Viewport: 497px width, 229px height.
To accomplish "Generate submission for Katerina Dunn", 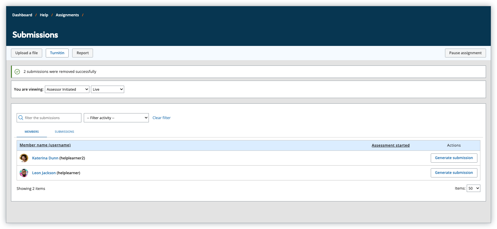I will tap(454, 158).
